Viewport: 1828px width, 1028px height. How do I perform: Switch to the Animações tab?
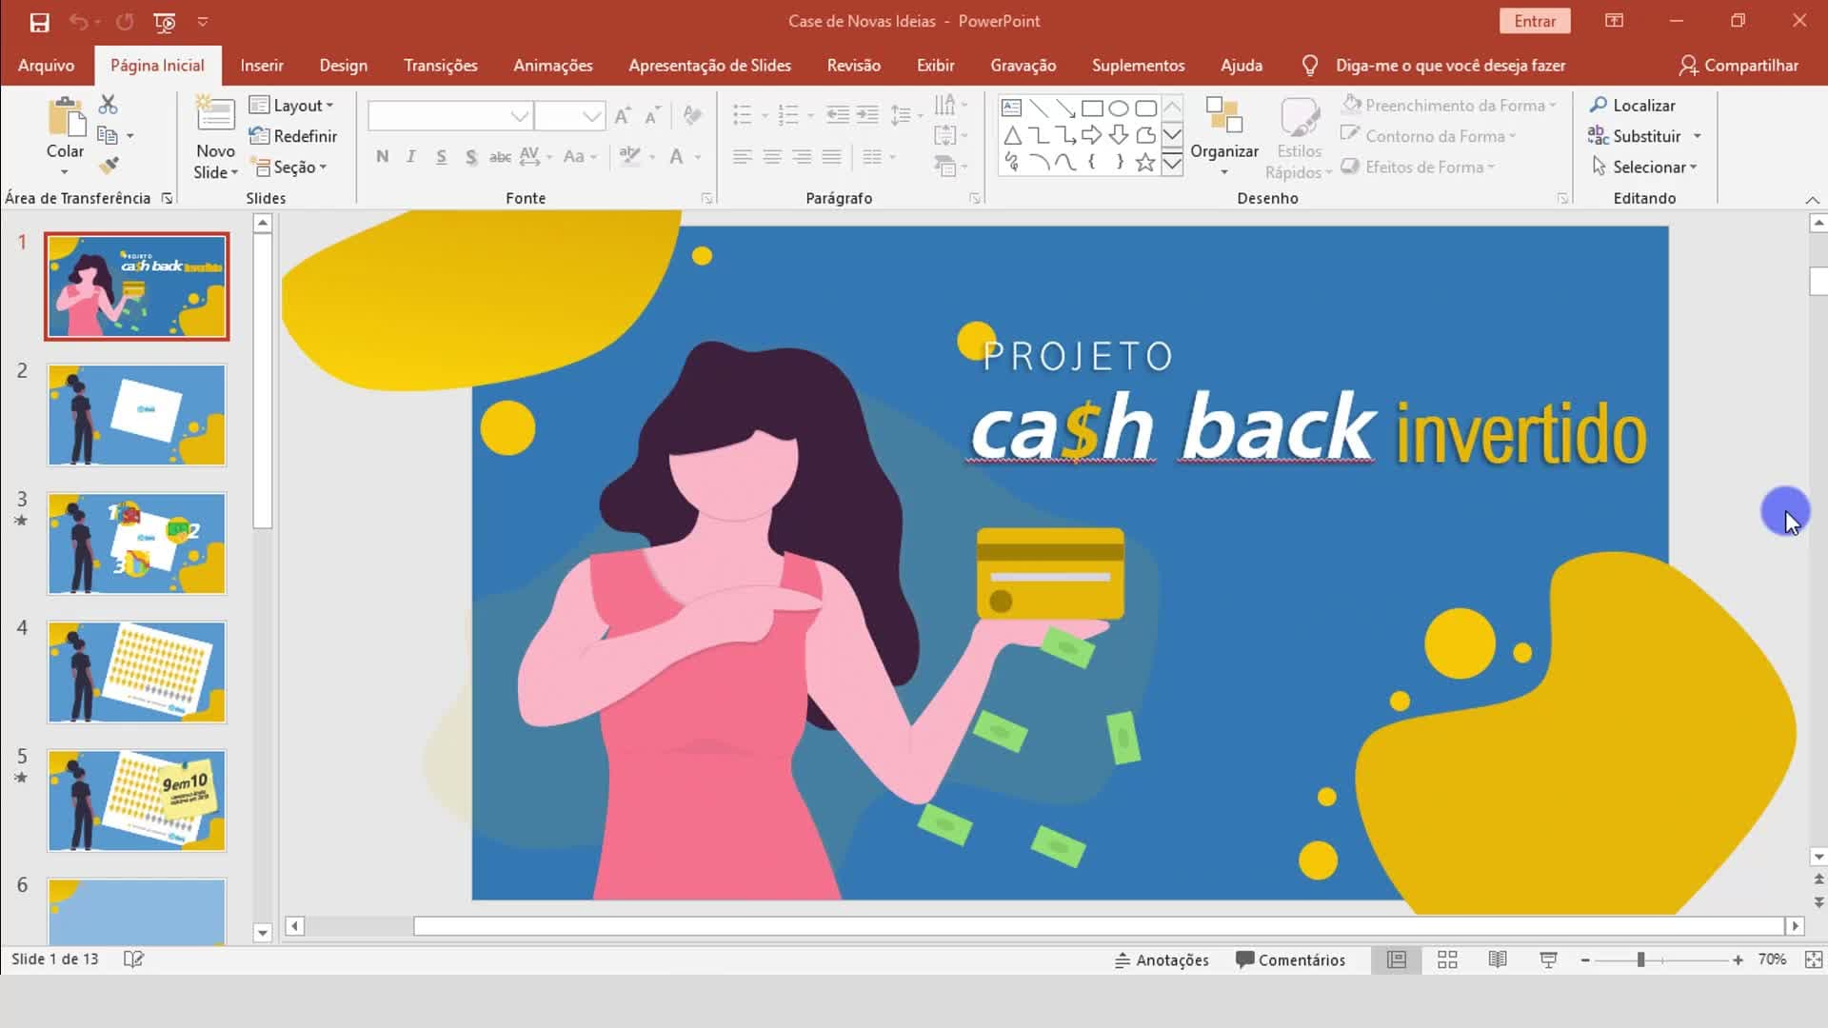coord(553,65)
